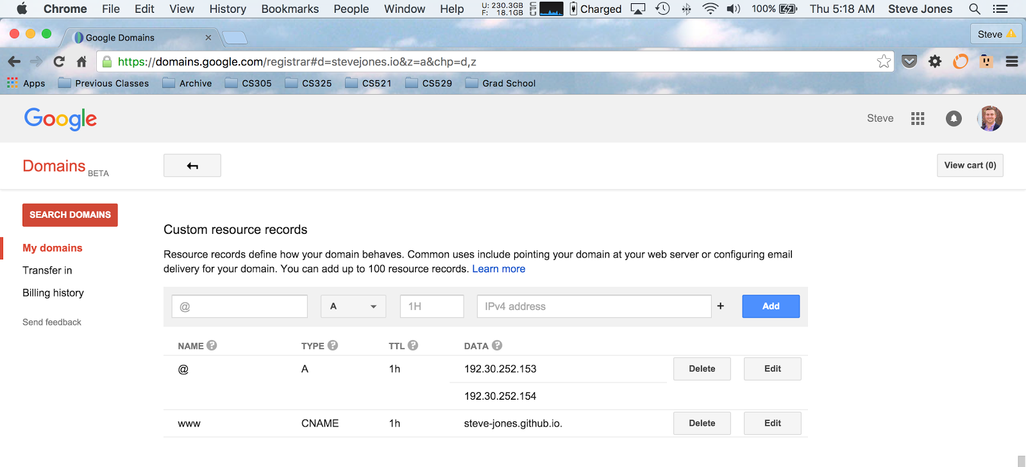1026x467 pixels.
Task: Open the People menu
Action: (x=351, y=9)
